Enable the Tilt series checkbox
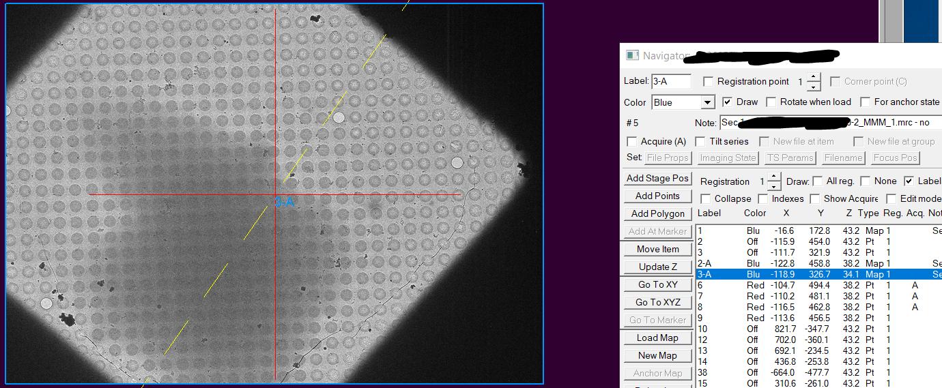Image resolution: width=942 pixels, height=388 pixels. coord(700,142)
